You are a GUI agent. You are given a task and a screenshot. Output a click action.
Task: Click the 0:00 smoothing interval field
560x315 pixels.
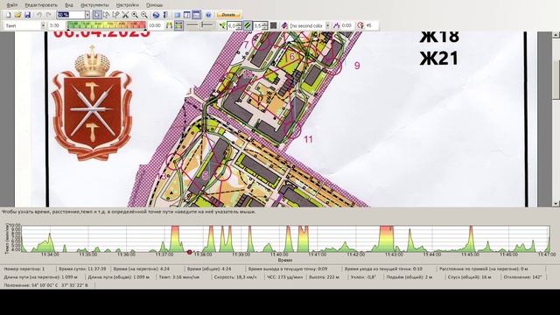347,25
